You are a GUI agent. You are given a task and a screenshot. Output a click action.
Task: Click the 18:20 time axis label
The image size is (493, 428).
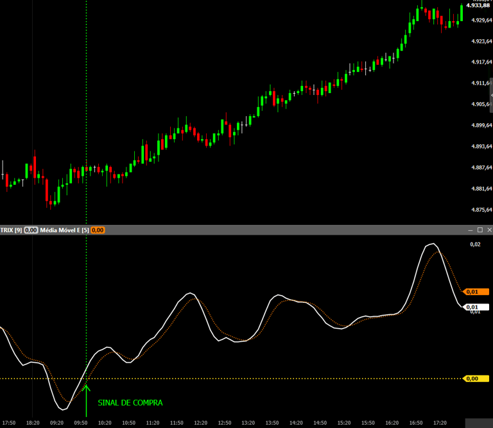(33, 423)
